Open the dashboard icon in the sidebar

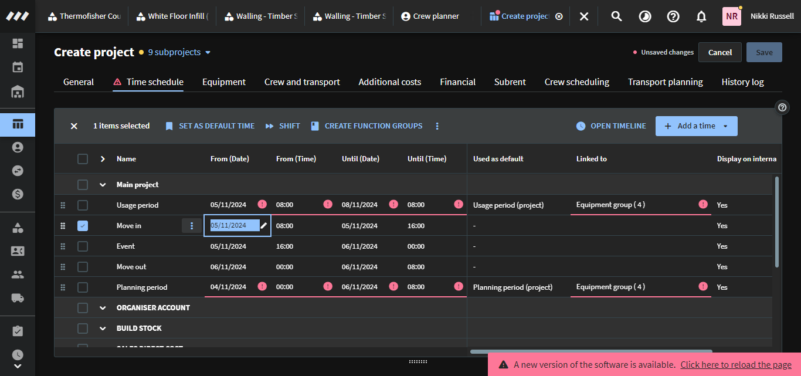click(18, 43)
